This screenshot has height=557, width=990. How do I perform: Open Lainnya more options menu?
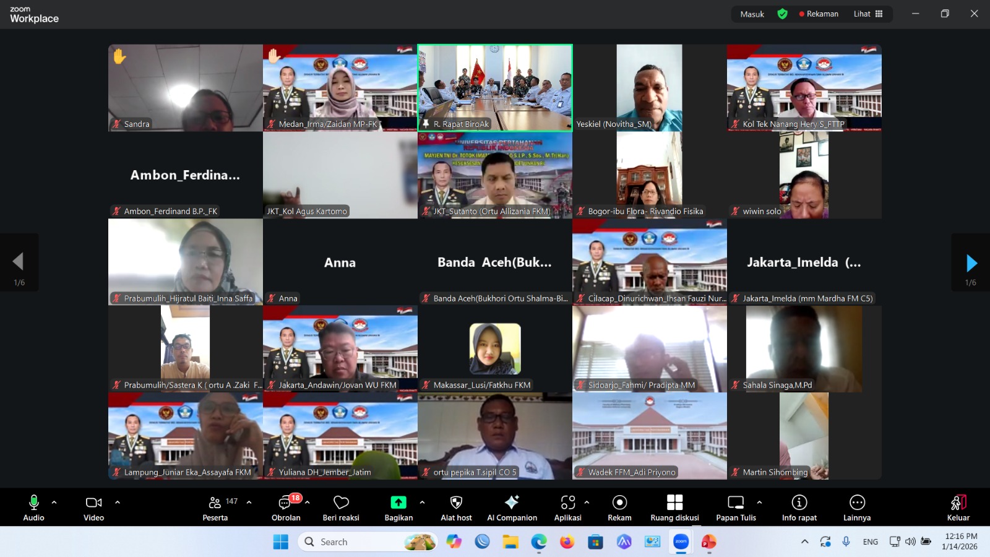857,503
